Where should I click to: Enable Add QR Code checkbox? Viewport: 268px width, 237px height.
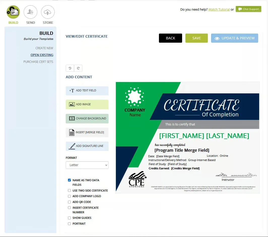[x=70, y=202]
